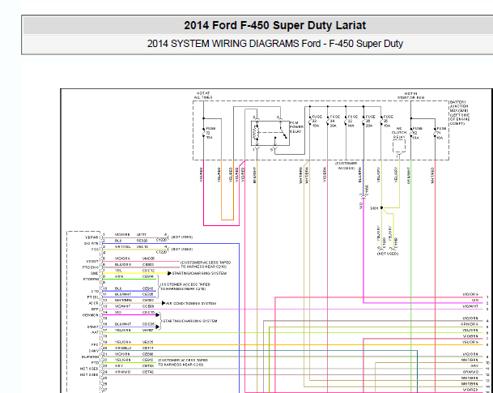Screen dimensions: 493x393
Task: Click the 'FUSE 52' label
Action: pyautogui.click(x=417, y=133)
